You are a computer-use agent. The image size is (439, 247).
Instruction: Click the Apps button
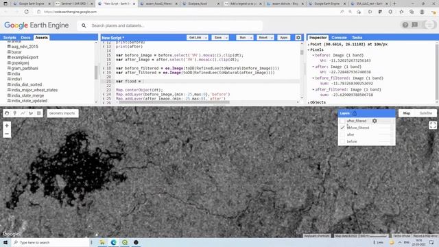click(283, 38)
